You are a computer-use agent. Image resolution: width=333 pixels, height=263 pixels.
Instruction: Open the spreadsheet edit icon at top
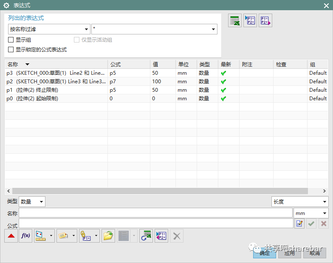click(234, 20)
